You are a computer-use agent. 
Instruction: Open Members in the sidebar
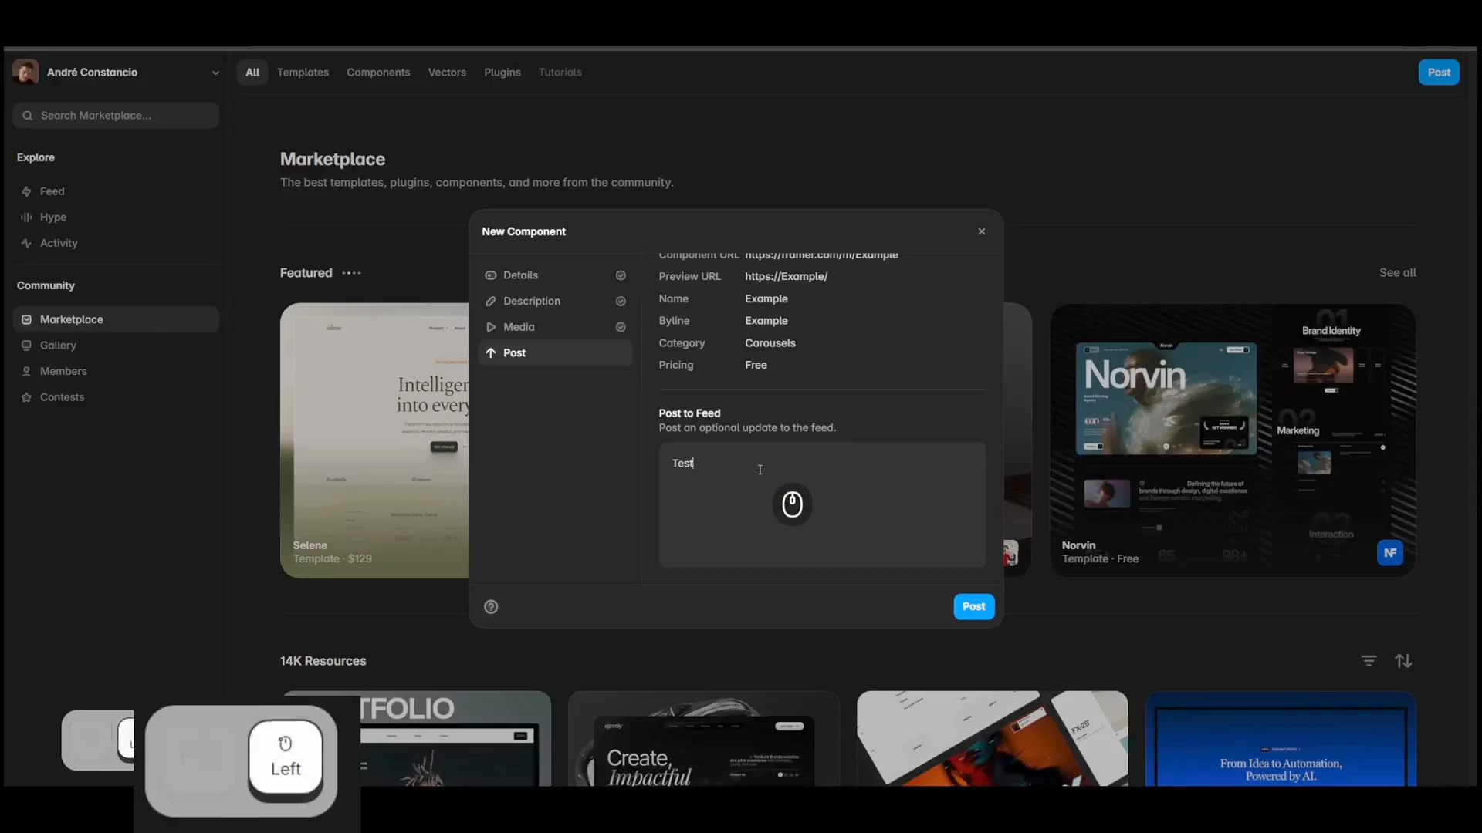click(x=116, y=371)
